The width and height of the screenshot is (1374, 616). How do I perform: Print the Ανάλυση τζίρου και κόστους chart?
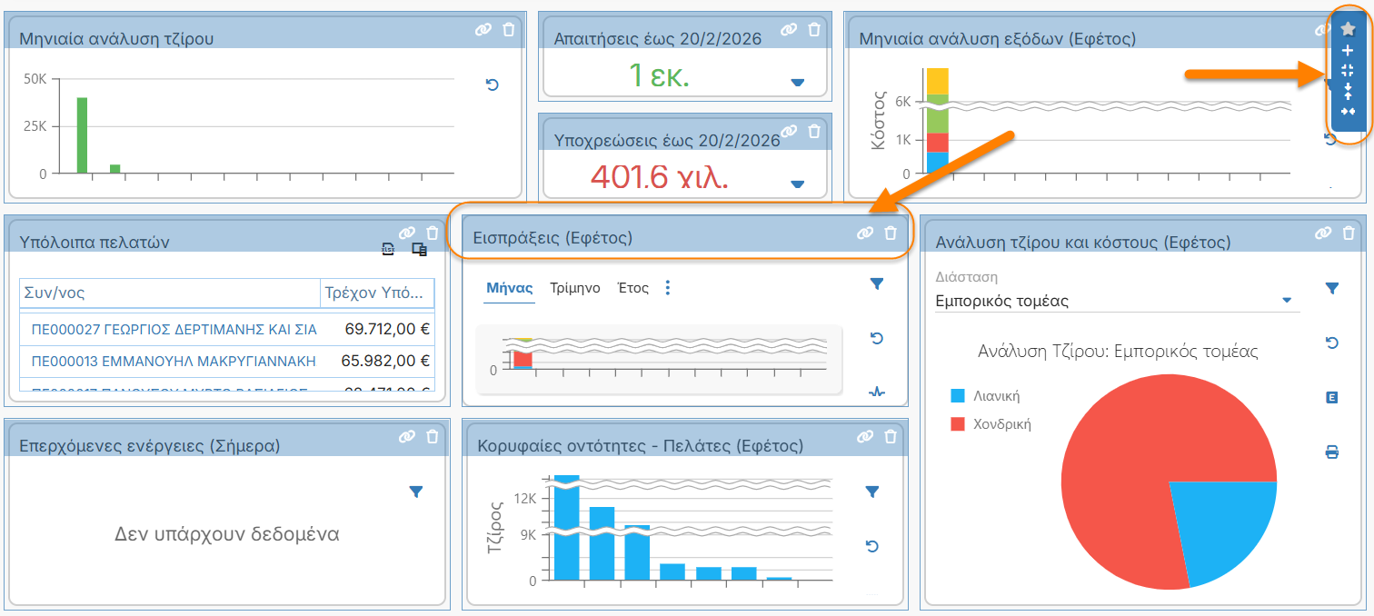[1331, 452]
